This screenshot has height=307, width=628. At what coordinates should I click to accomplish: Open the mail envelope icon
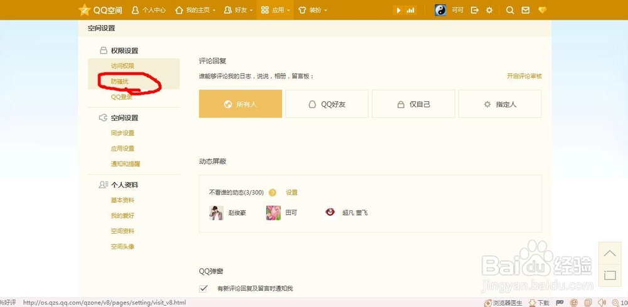tap(526, 11)
